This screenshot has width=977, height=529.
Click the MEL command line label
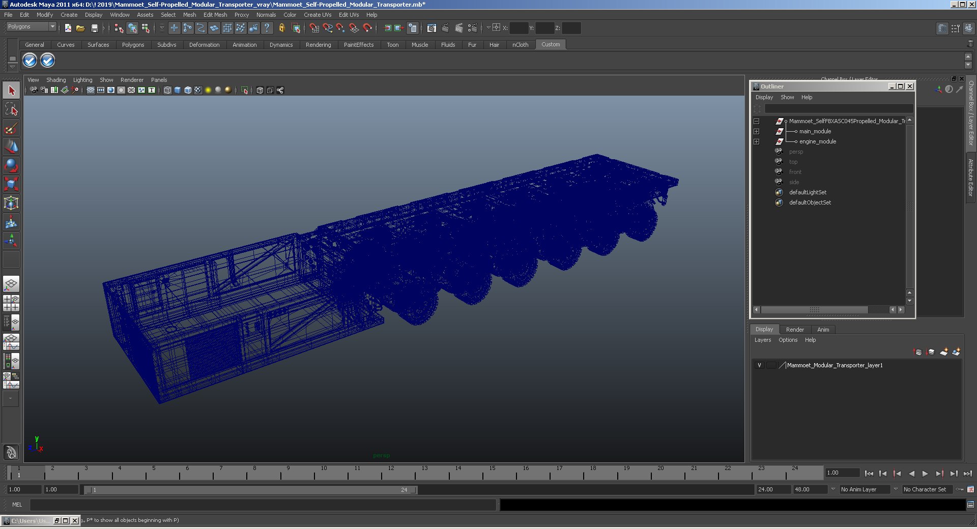tap(17, 505)
